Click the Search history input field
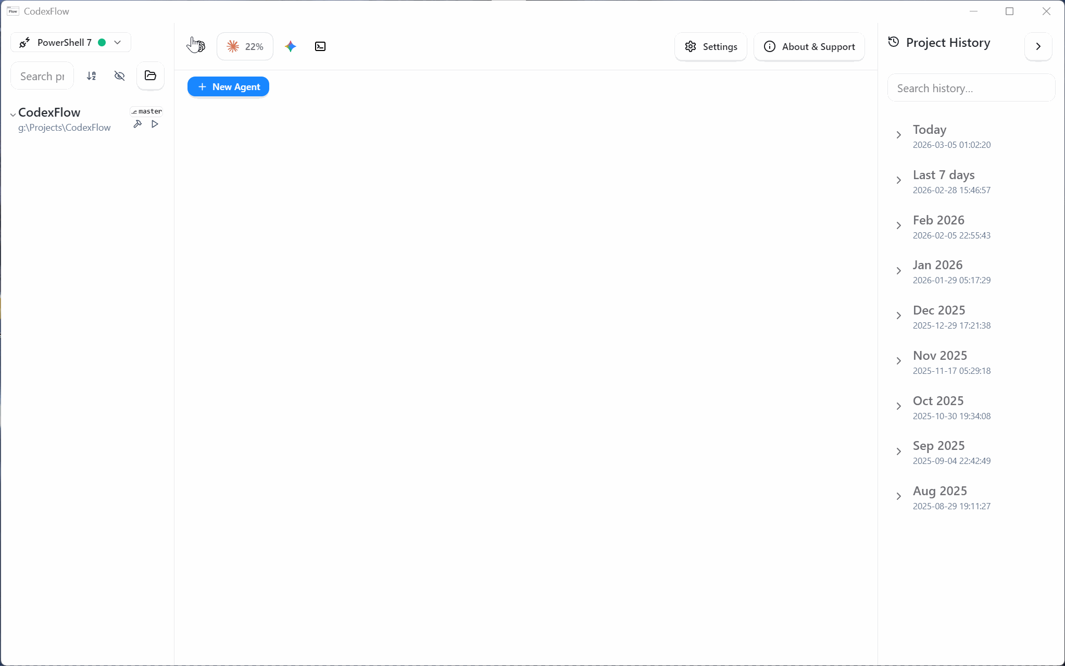 click(971, 88)
